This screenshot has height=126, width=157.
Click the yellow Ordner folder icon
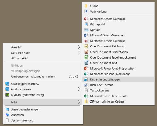coord(86,6)
